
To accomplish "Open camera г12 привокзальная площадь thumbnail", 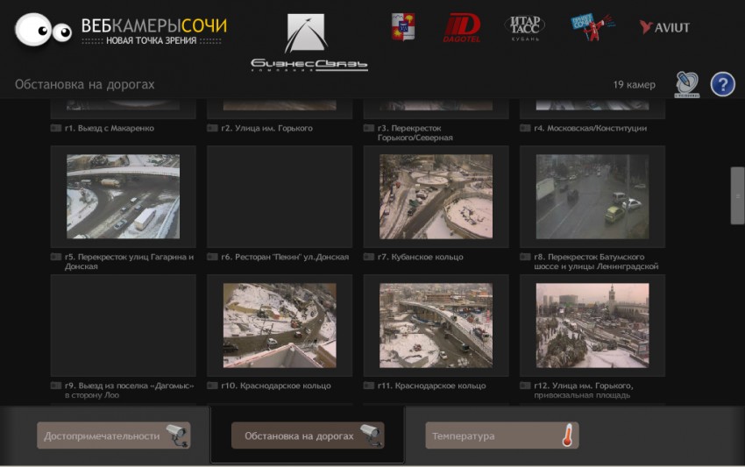I will tap(592, 325).
